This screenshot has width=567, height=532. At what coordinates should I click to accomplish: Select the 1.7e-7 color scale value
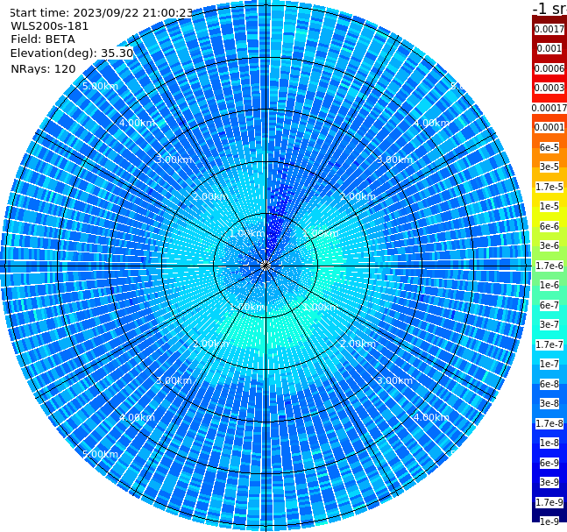(549, 344)
